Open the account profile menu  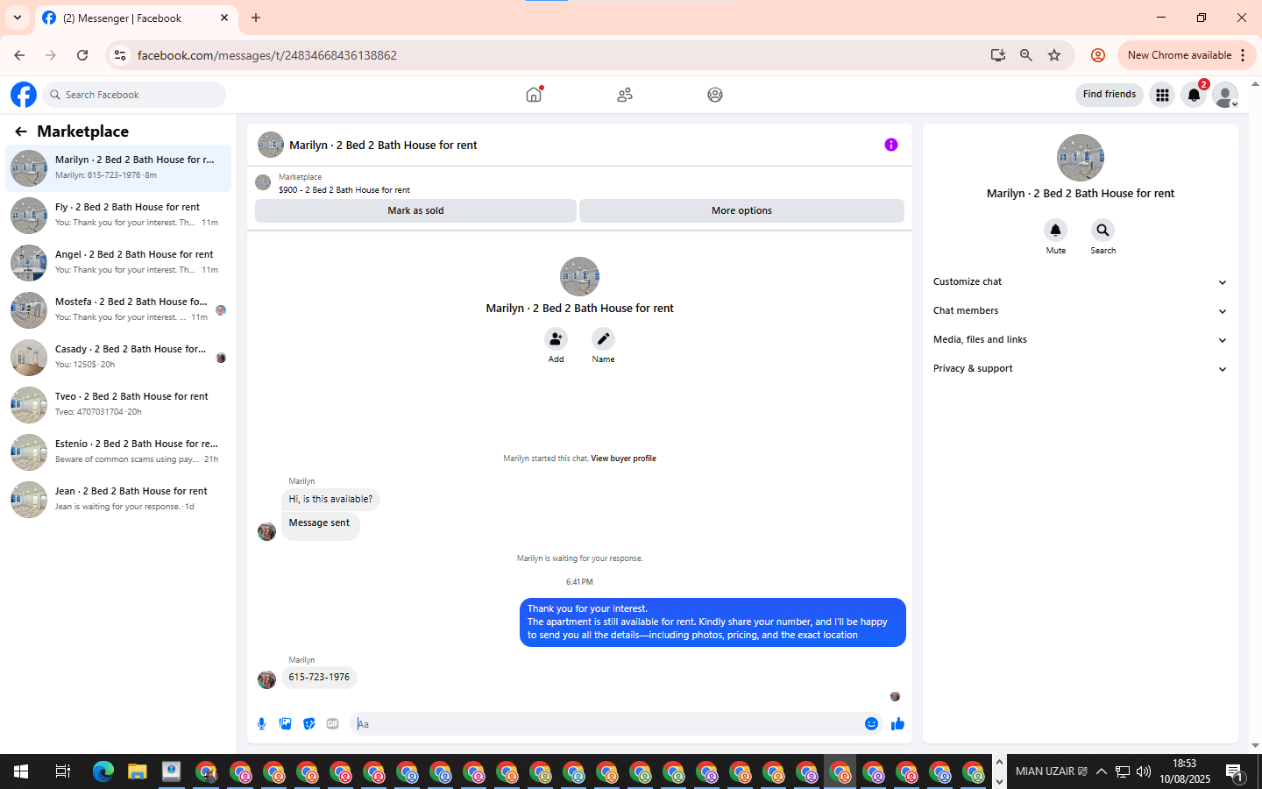[1225, 95]
